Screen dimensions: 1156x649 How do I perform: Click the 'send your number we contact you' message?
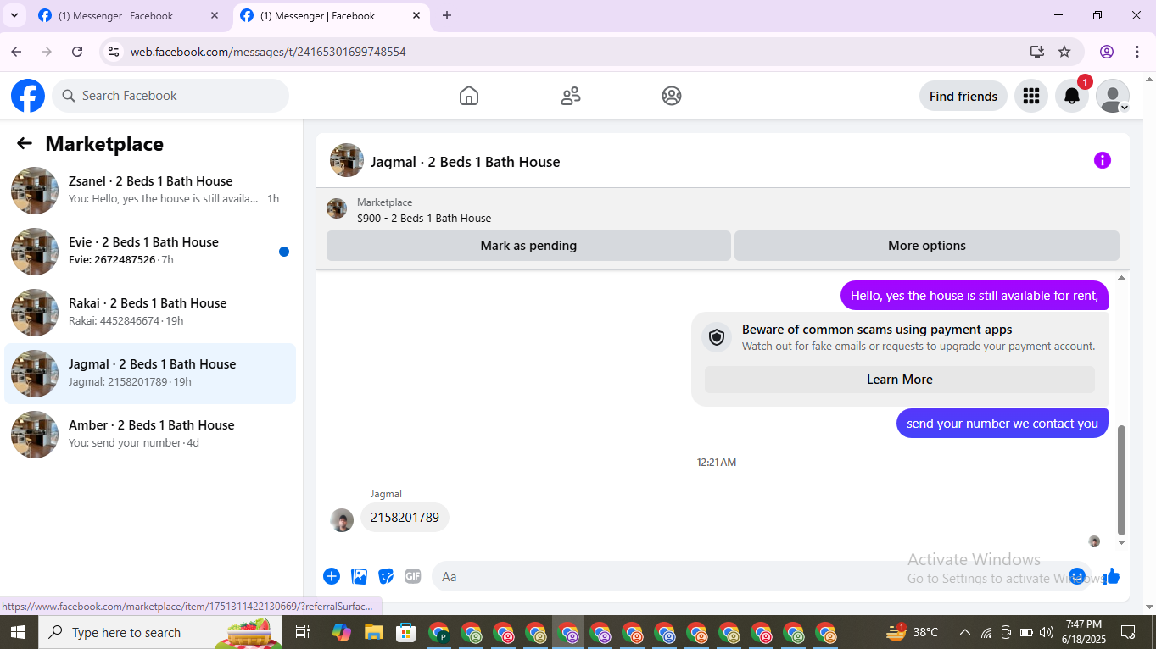point(1002,424)
